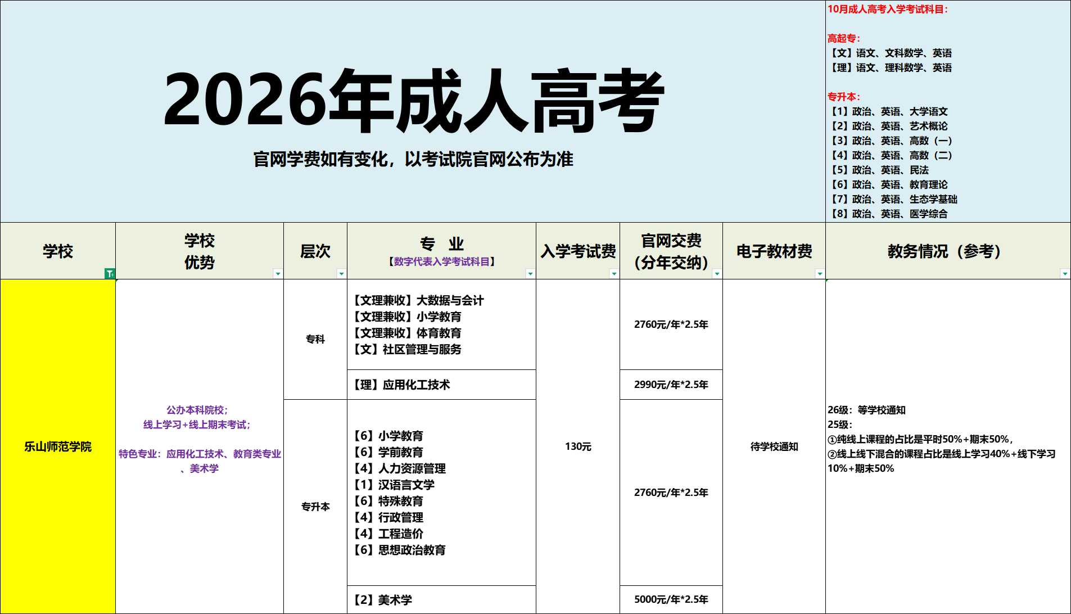This screenshot has width=1071, height=614.
Task: Click the red 专升本 subject heading
Action: pos(844,97)
